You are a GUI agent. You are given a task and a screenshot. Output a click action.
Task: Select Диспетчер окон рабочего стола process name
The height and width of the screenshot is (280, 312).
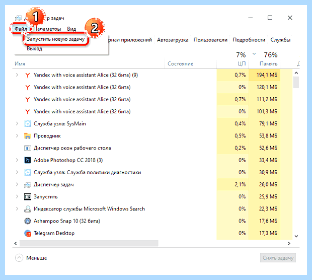tap(72, 148)
